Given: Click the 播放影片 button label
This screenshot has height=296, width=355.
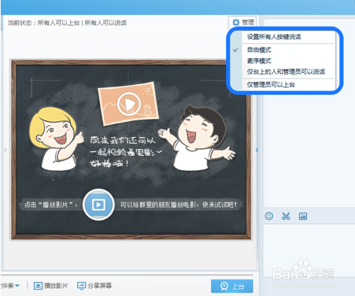Looking at the screenshot, I should [56, 286].
